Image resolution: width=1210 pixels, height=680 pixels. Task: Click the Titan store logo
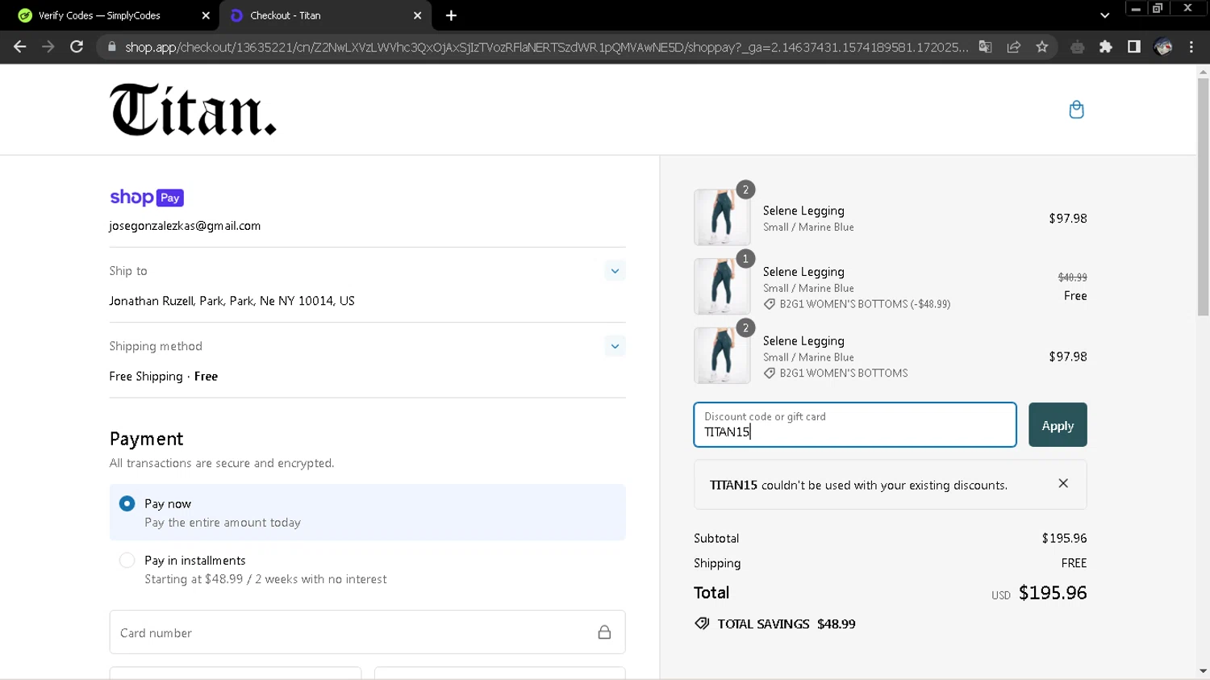pos(193,110)
